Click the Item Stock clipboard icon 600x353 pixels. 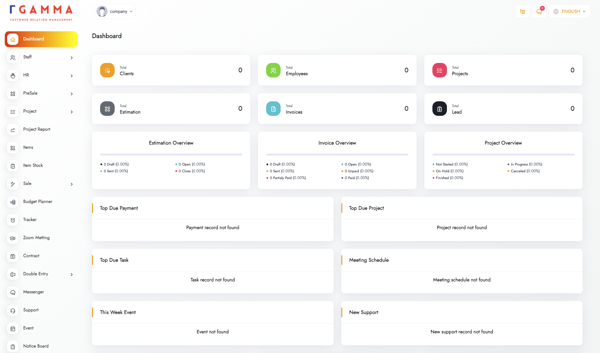point(13,166)
